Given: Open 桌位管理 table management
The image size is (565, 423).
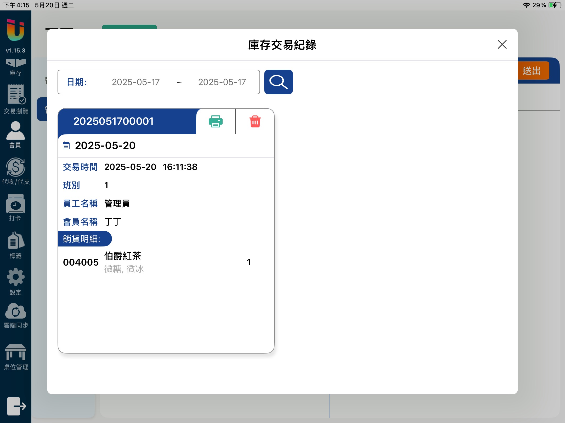Looking at the screenshot, I should (16, 356).
